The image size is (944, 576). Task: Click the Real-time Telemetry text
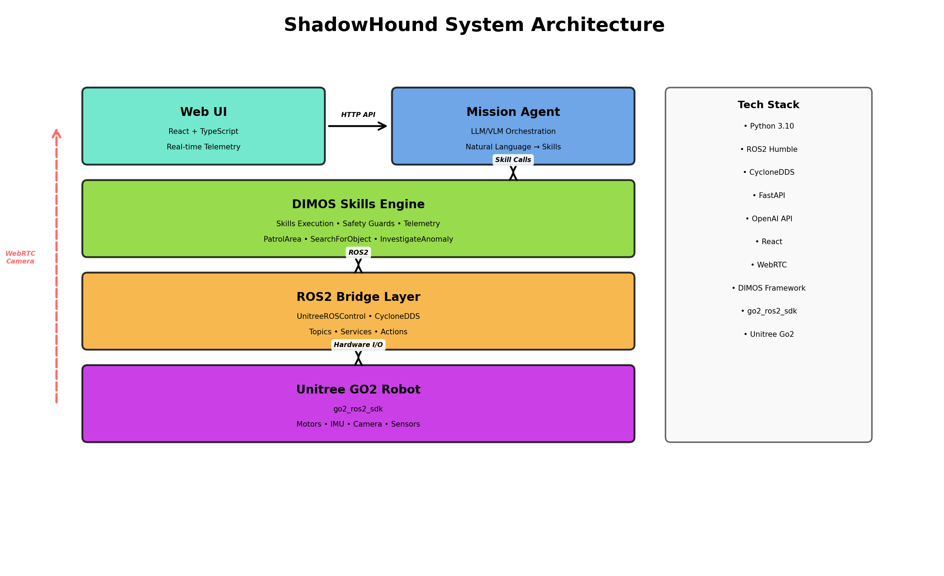click(x=203, y=147)
